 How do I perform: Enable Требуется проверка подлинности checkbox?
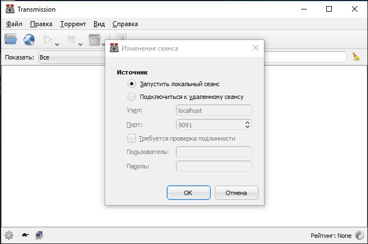131,138
